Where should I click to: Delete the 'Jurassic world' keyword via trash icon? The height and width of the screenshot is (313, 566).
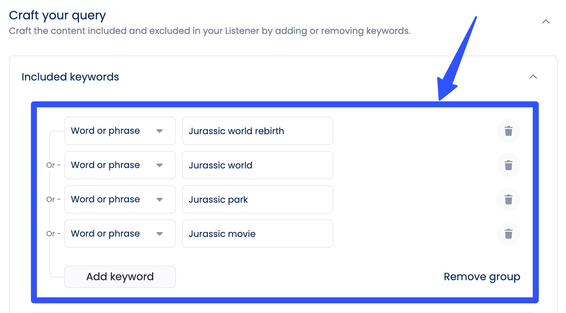(508, 165)
